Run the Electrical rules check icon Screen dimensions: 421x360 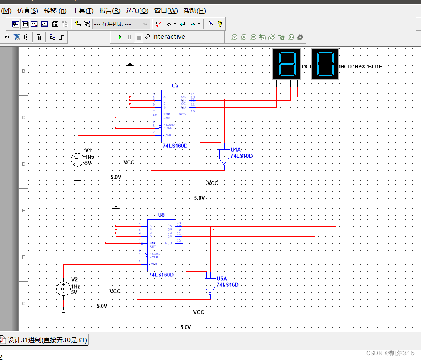pyautogui.click(x=159, y=24)
